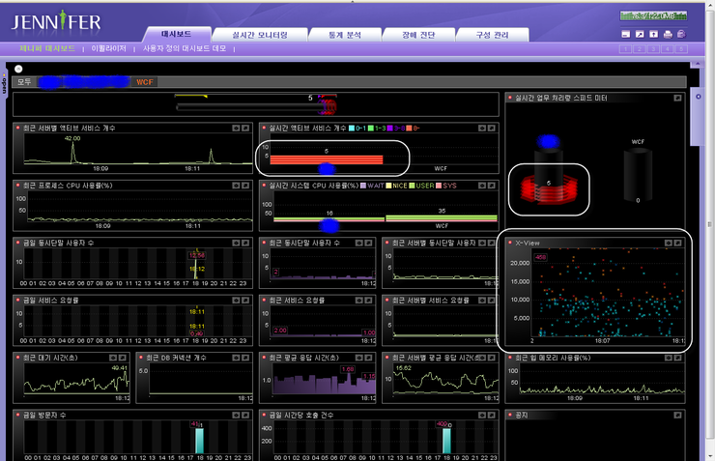The image size is (715, 461).
Task: Click the 금일 방문자 수 bar at hour 18
Action: coord(199,441)
